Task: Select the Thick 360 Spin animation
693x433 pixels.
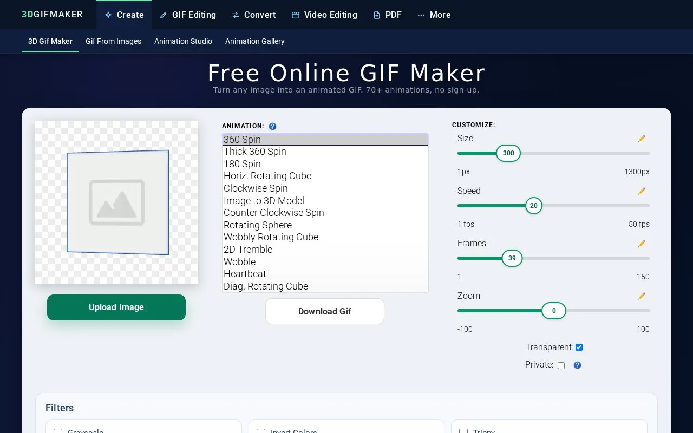Action: (325, 152)
